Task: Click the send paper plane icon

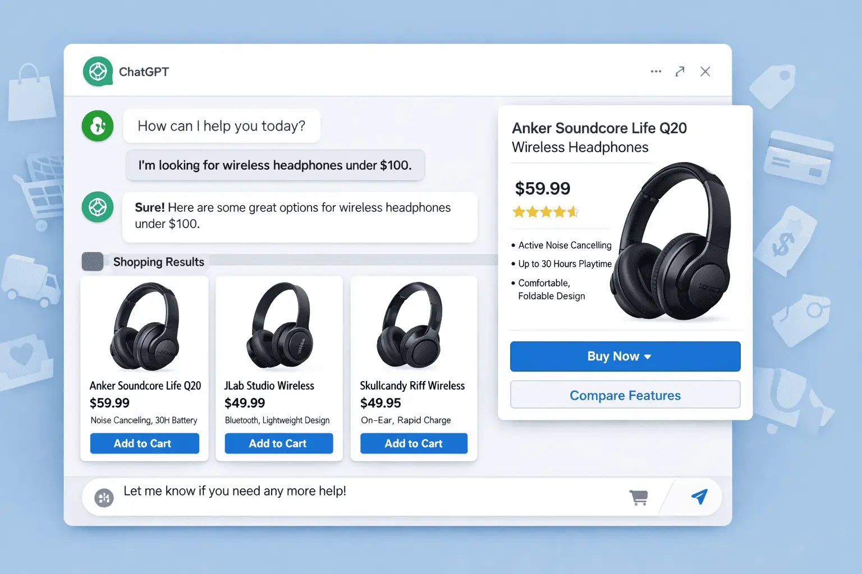Action: coord(699,496)
